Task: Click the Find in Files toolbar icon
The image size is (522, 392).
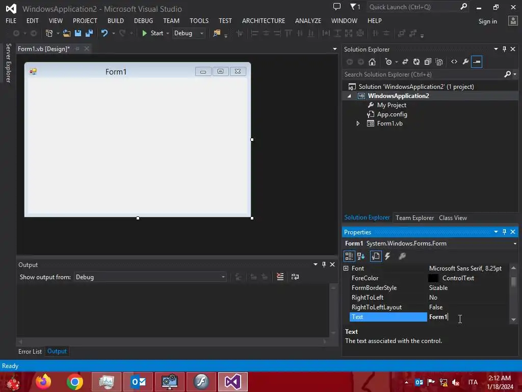Action: point(217,33)
